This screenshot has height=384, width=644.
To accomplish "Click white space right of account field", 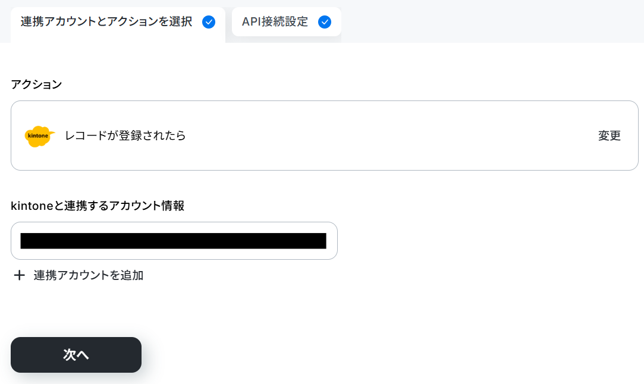I will click(x=489, y=241).
